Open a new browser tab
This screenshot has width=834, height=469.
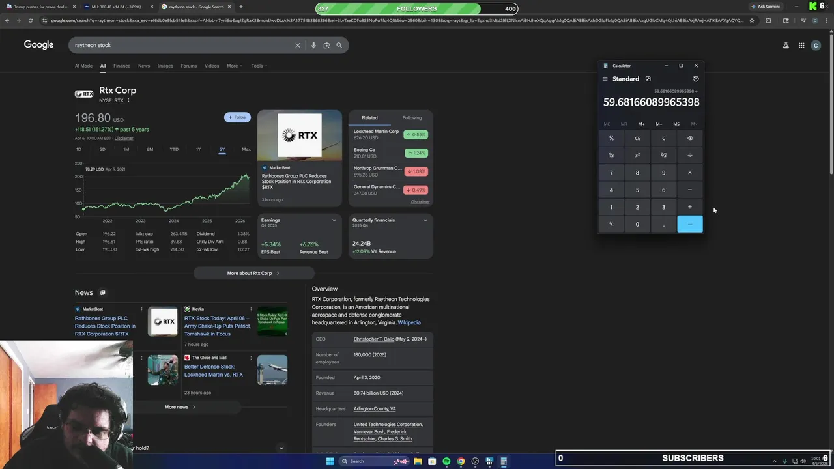[x=241, y=7]
